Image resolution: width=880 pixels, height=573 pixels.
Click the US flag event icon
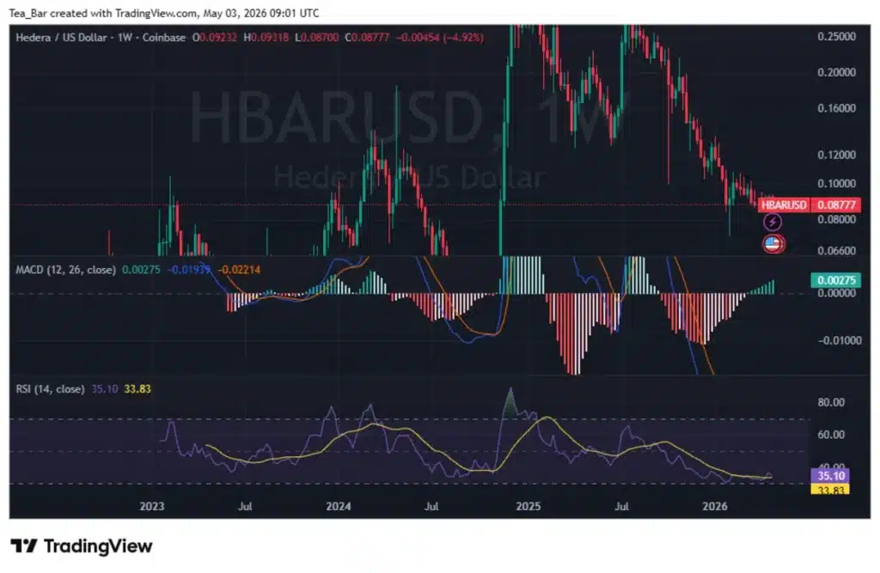click(773, 244)
